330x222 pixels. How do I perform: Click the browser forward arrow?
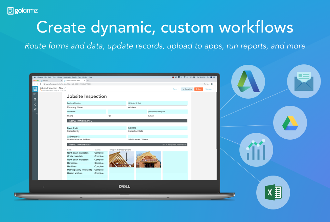(x=37, y=84)
